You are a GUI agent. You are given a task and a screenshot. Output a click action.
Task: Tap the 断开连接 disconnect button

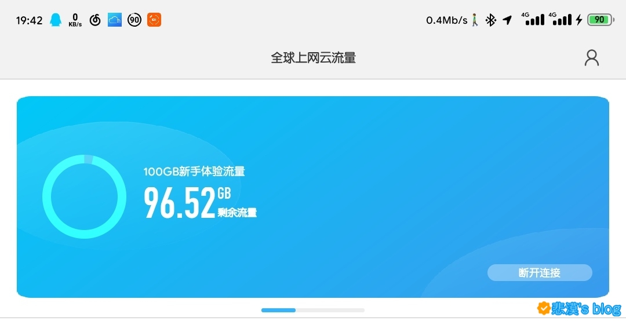pyautogui.click(x=540, y=273)
